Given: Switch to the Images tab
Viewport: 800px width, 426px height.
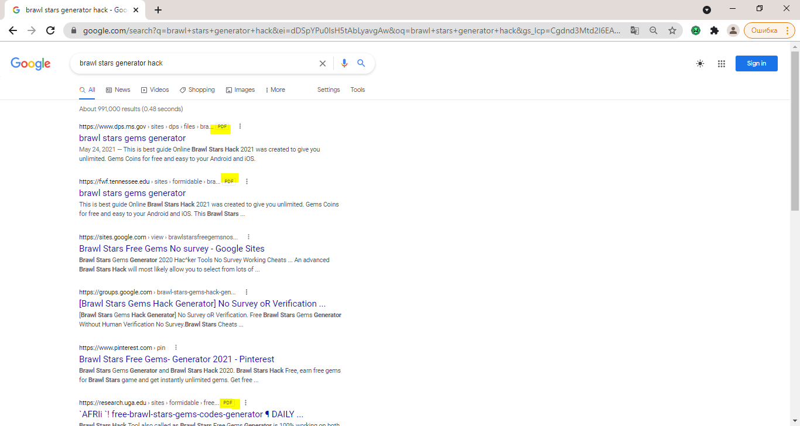Looking at the screenshot, I should point(240,90).
